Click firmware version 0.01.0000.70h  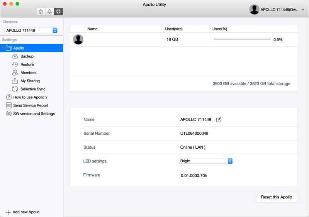click(194, 175)
